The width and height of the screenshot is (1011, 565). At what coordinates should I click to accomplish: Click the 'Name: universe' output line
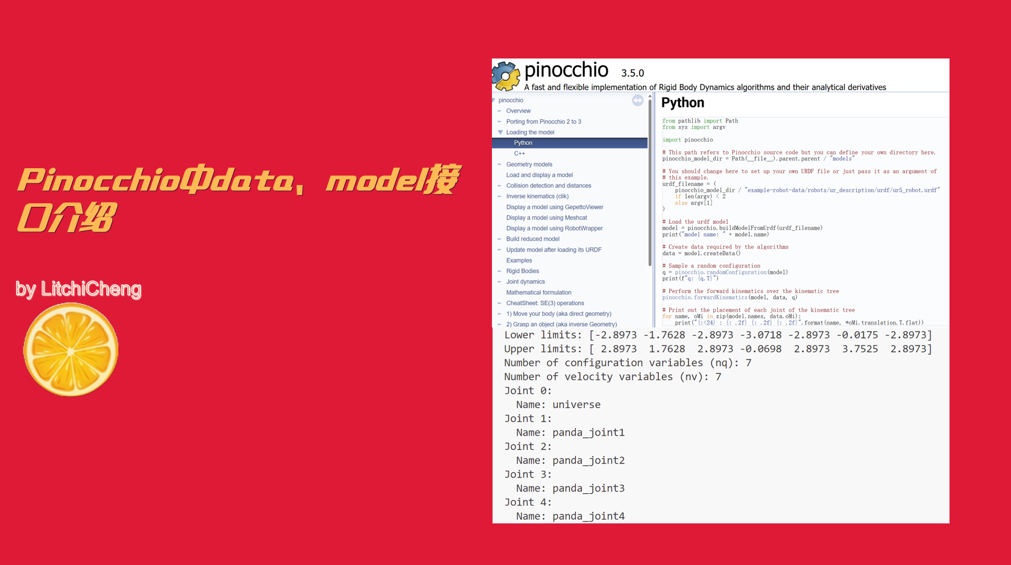click(558, 405)
